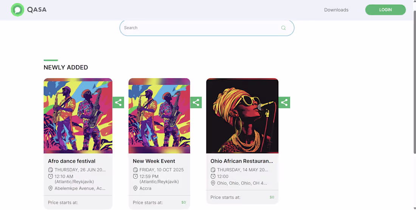Open New Week Event image

[159, 116]
